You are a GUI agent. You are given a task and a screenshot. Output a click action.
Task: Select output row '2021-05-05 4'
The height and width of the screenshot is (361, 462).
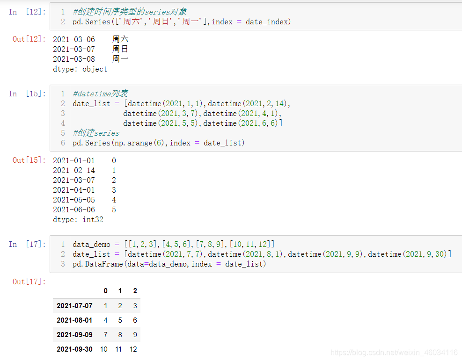pyautogui.click(x=85, y=200)
